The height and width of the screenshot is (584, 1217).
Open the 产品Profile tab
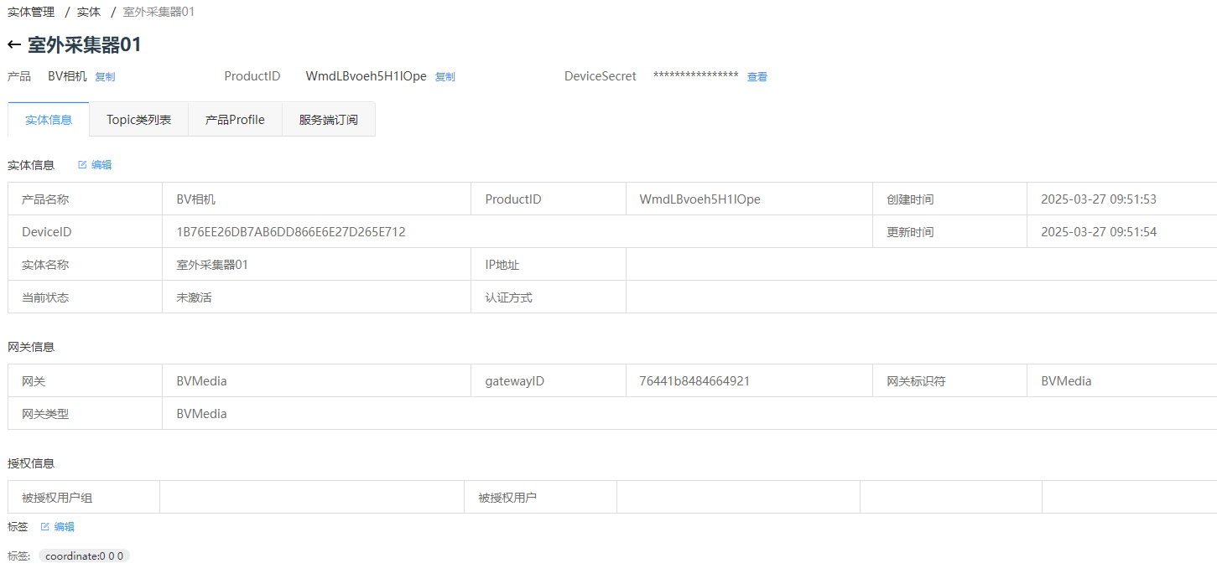236,120
